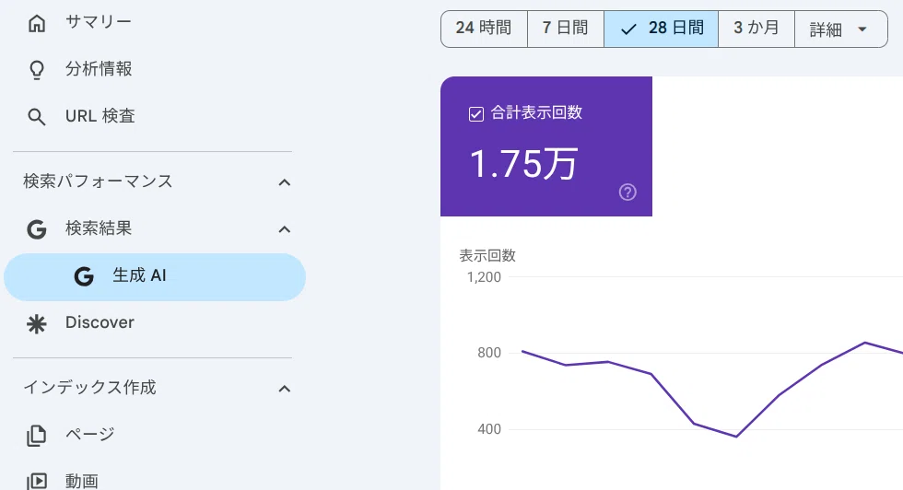The width and height of the screenshot is (903, 490).
Task: Click the Google G icon beside 検索結果
Action: pos(37,229)
